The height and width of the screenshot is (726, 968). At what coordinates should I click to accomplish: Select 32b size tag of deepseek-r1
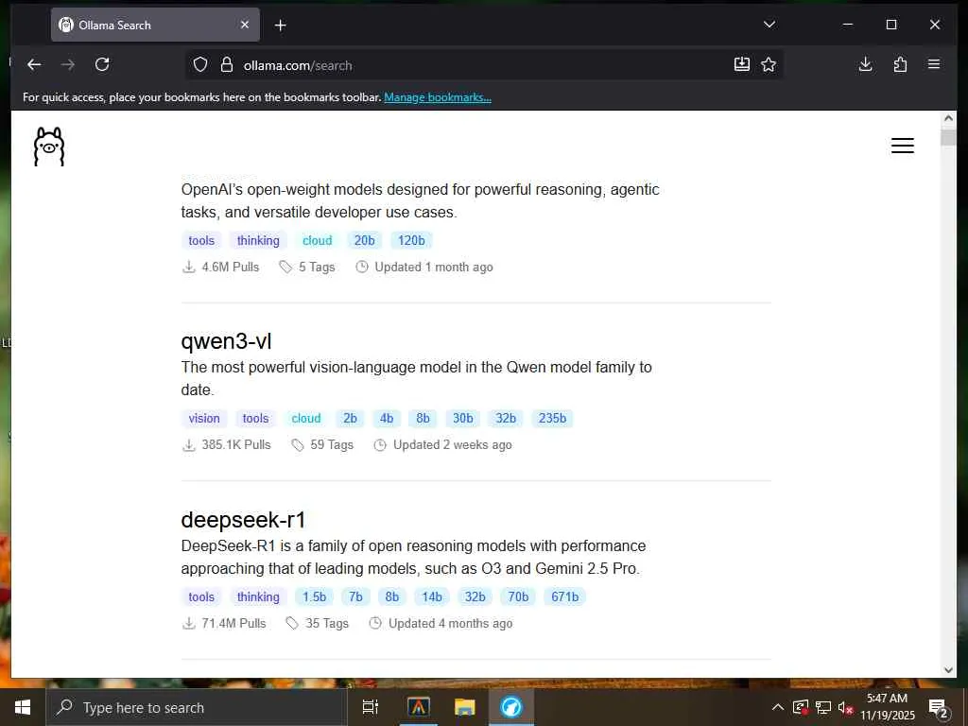pyautogui.click(x=475, y=597)
